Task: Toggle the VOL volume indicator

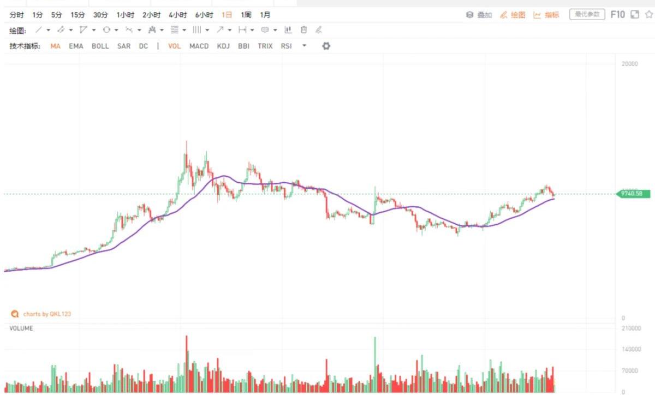Action: pyautogui.click(x=174, y=46)
